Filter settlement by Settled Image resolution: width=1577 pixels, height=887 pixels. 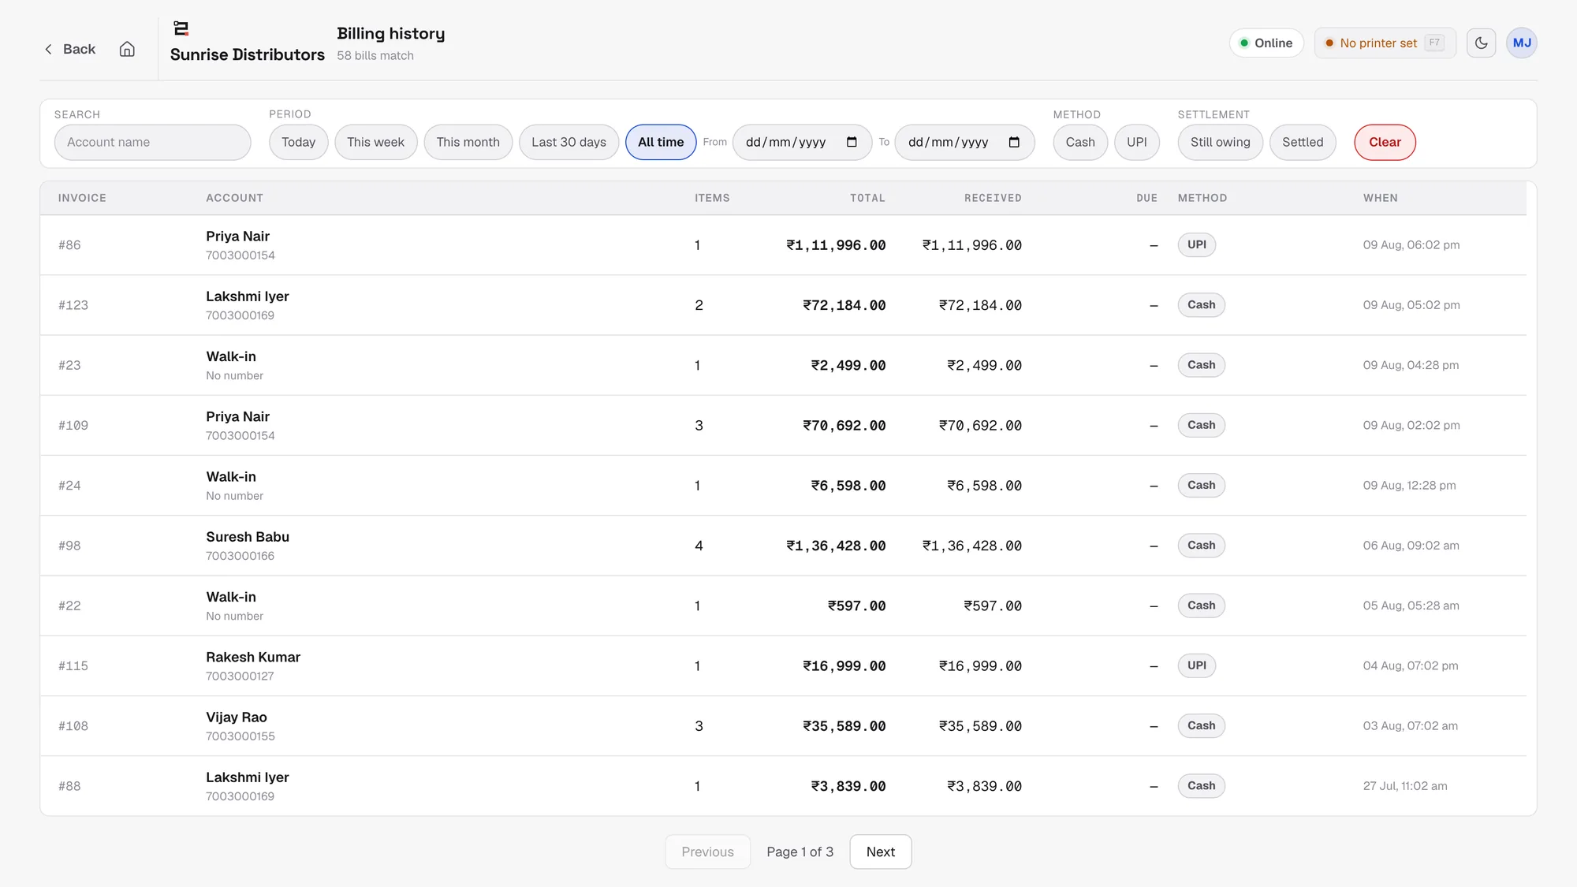tap(1303, 142)
